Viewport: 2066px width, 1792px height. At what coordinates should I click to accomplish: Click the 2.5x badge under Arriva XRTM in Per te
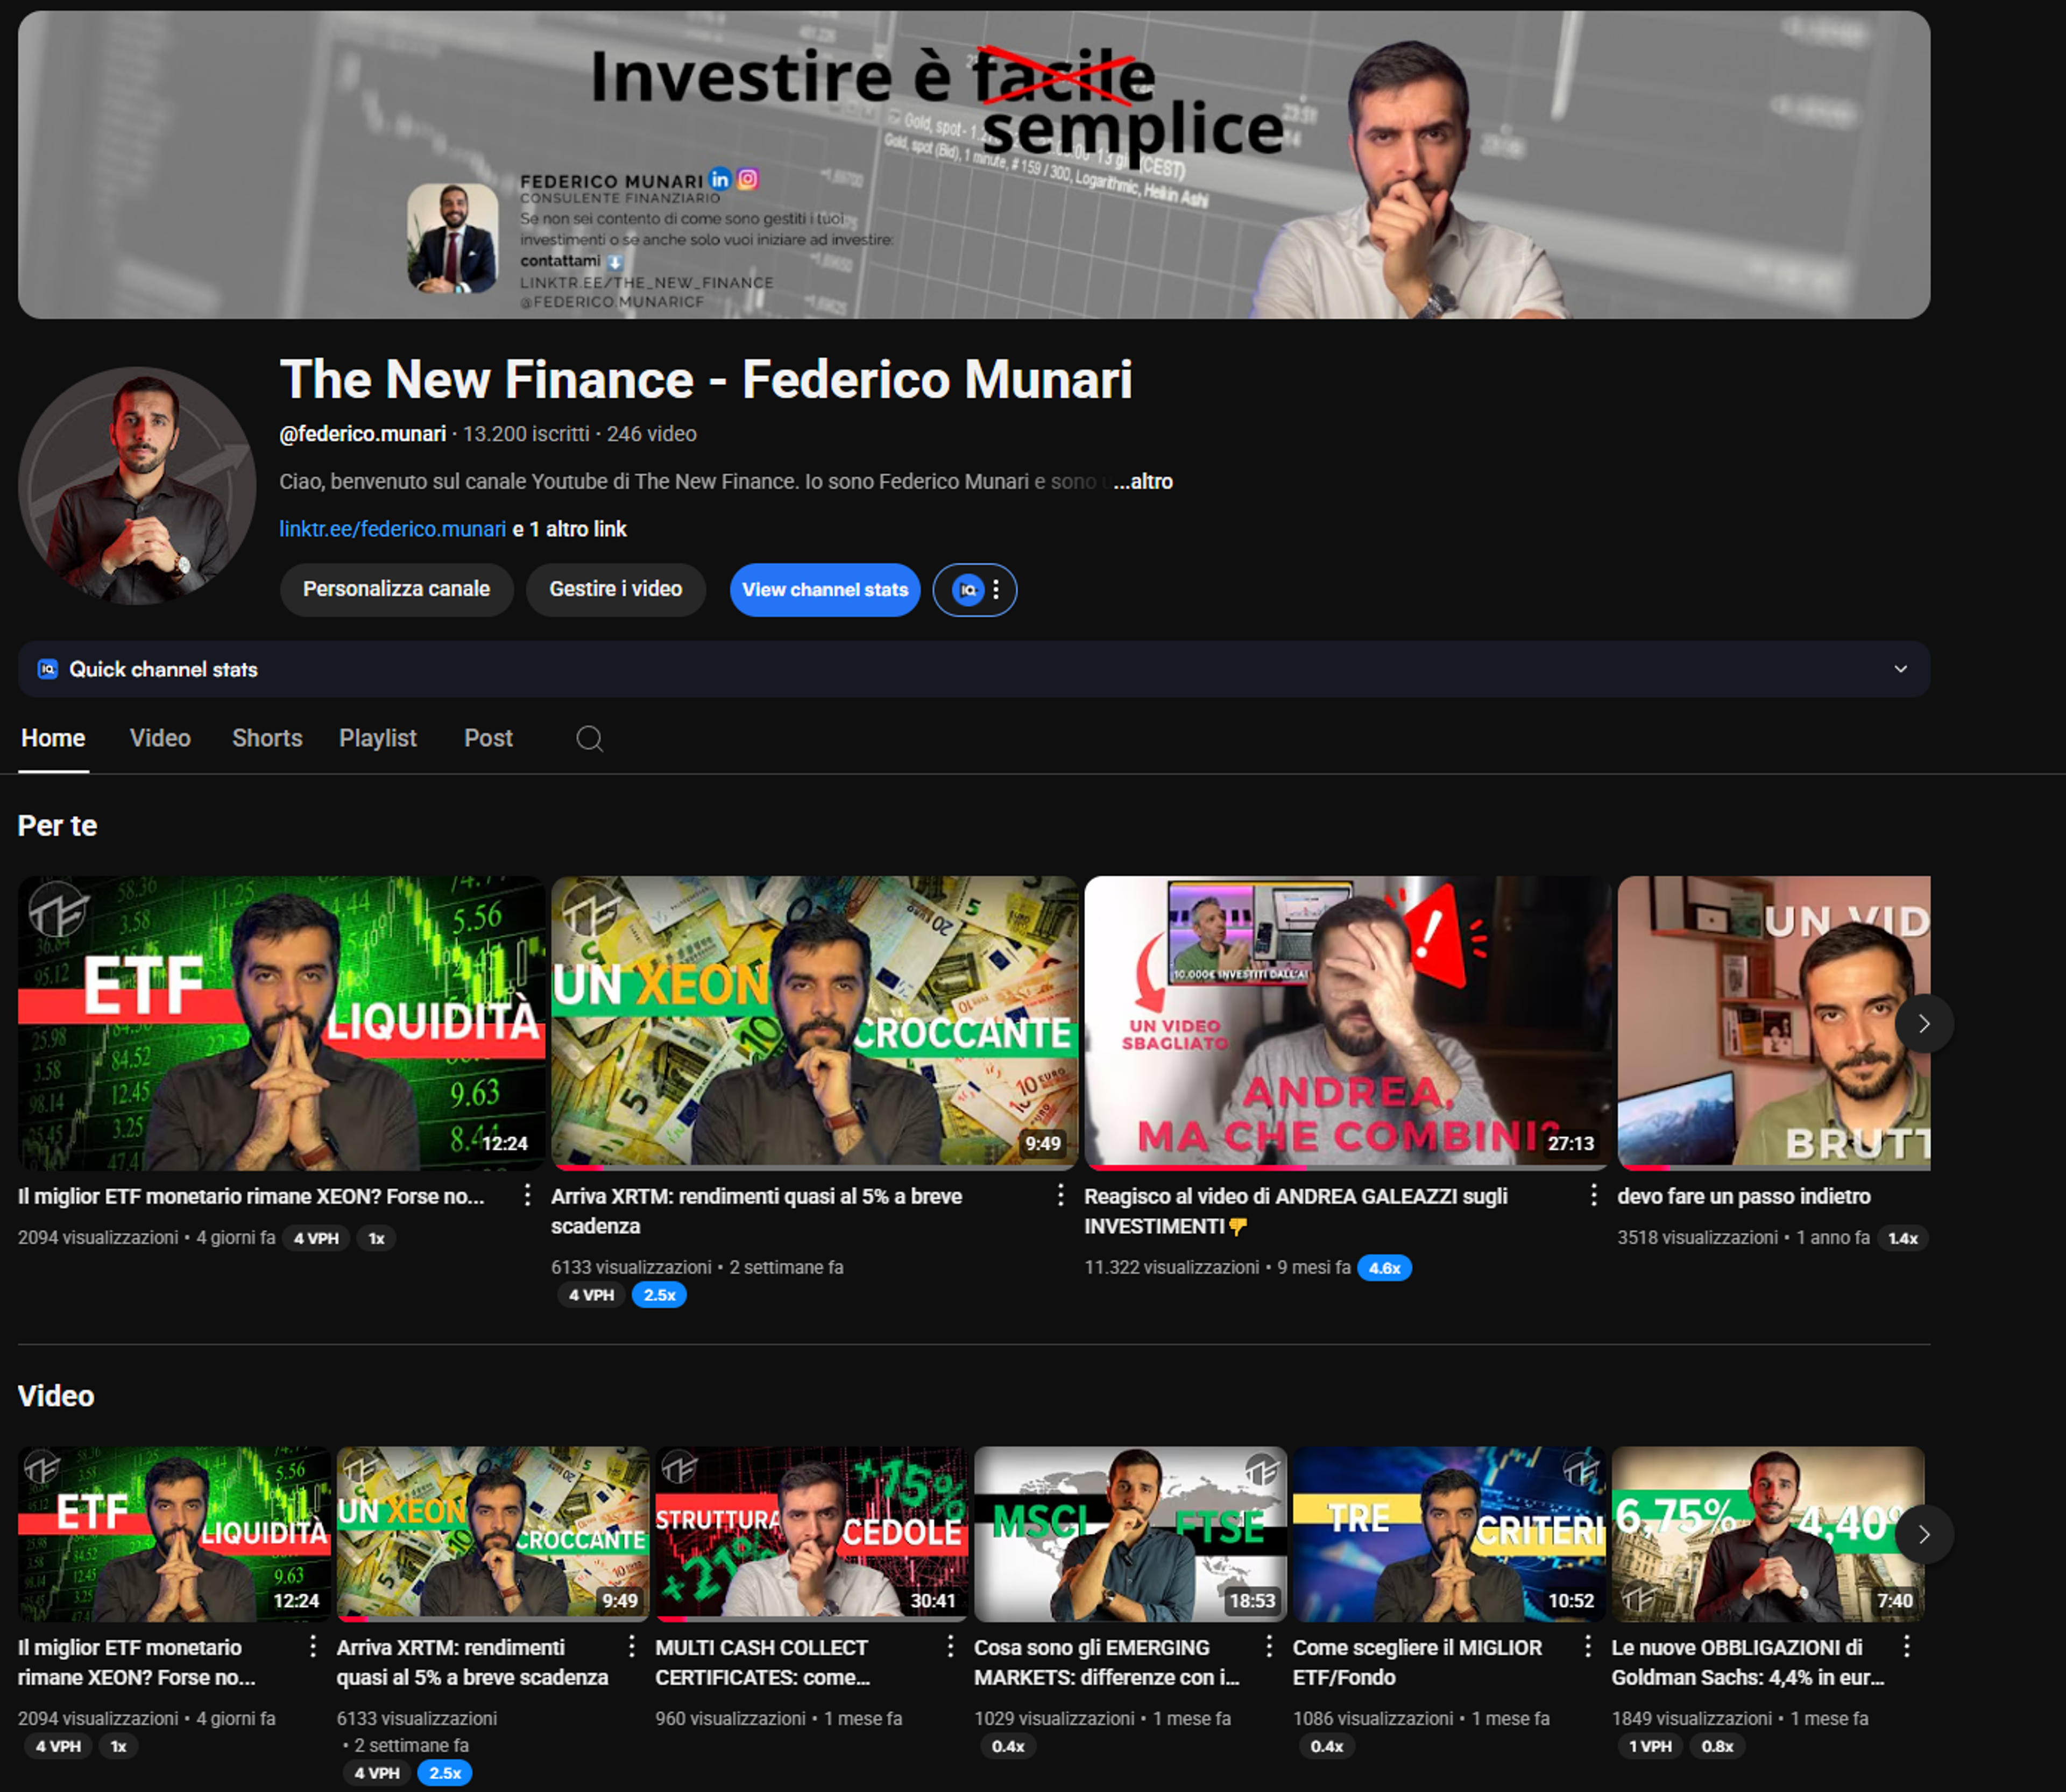(x=659, y=1295)
